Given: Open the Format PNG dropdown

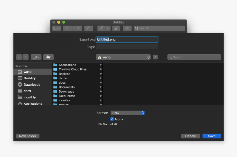Looking at the screenshot, I should [x=127, y=113].
